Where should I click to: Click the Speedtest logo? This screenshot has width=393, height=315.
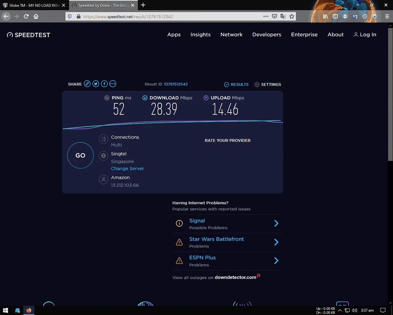click(x=29, y=35)
